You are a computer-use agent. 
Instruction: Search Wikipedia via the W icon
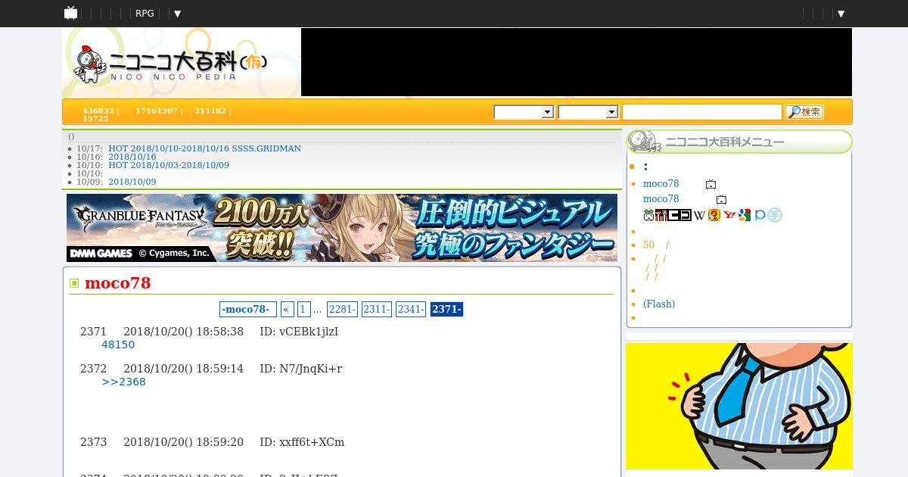click(699, 215)
